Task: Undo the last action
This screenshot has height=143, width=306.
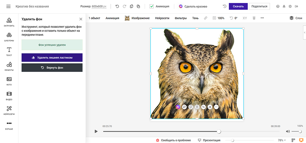Action: 117,6
